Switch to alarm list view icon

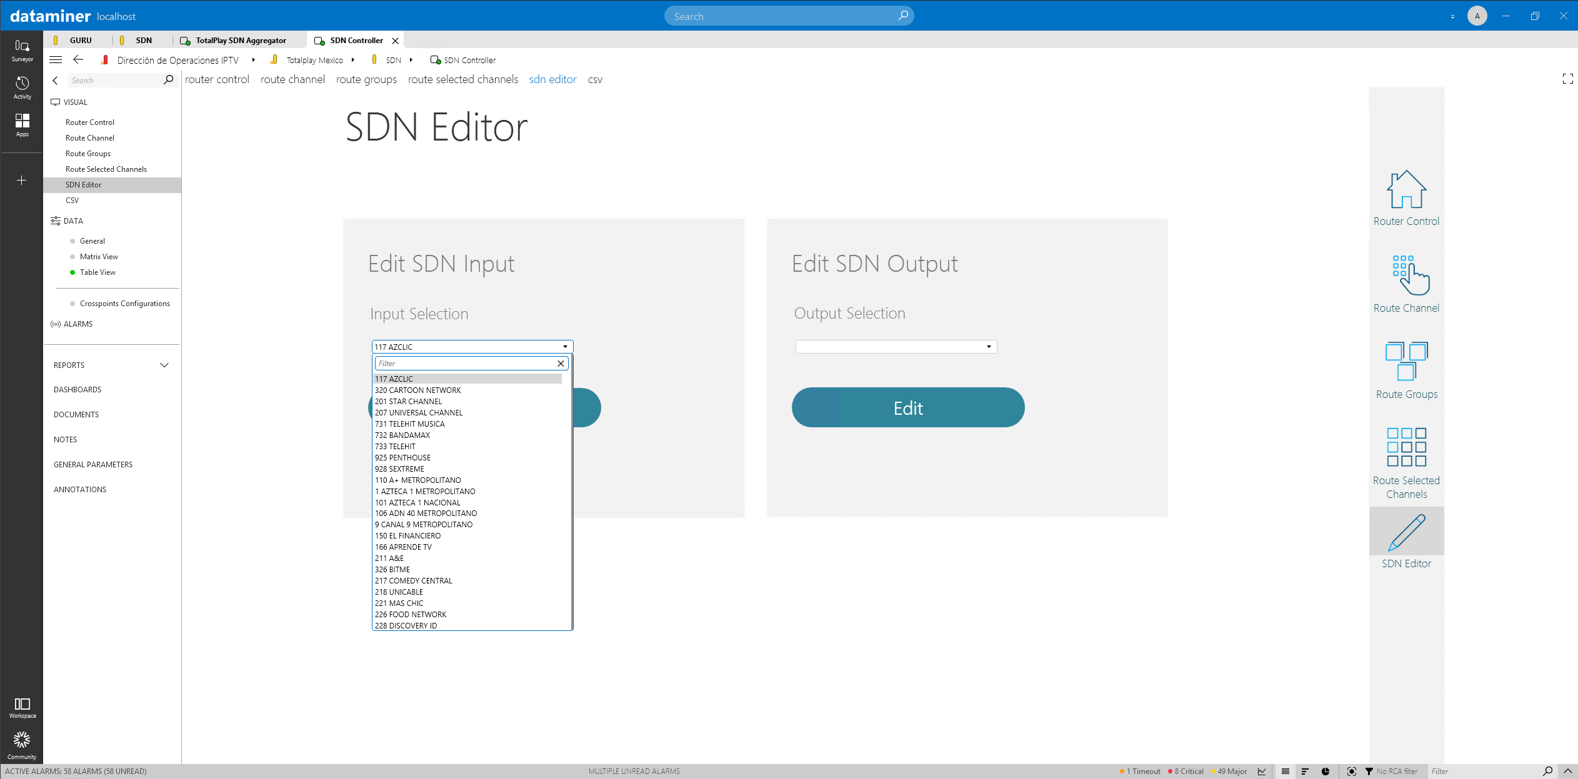1286,772
